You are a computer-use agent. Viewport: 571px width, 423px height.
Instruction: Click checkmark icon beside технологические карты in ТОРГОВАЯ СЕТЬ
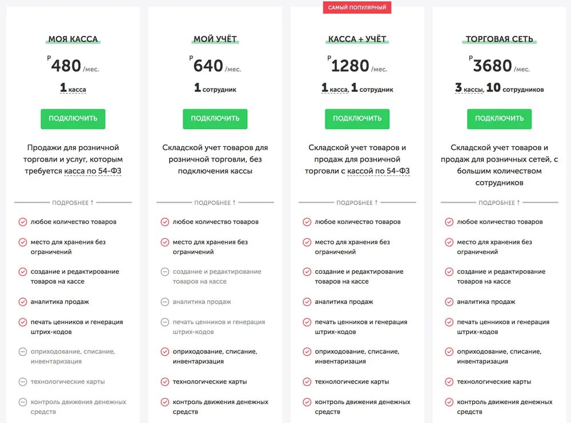pyautogui.click(x=449, y=382)
